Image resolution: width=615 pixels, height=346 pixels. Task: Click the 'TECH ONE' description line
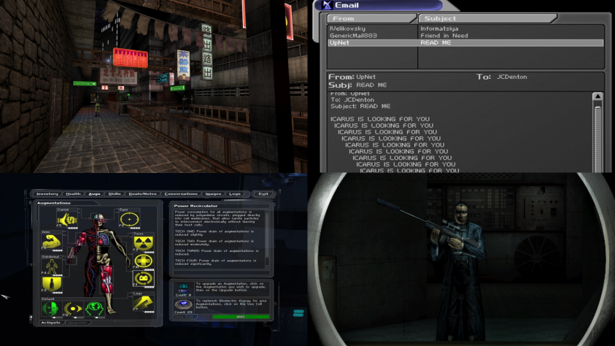tap(214, 233)
